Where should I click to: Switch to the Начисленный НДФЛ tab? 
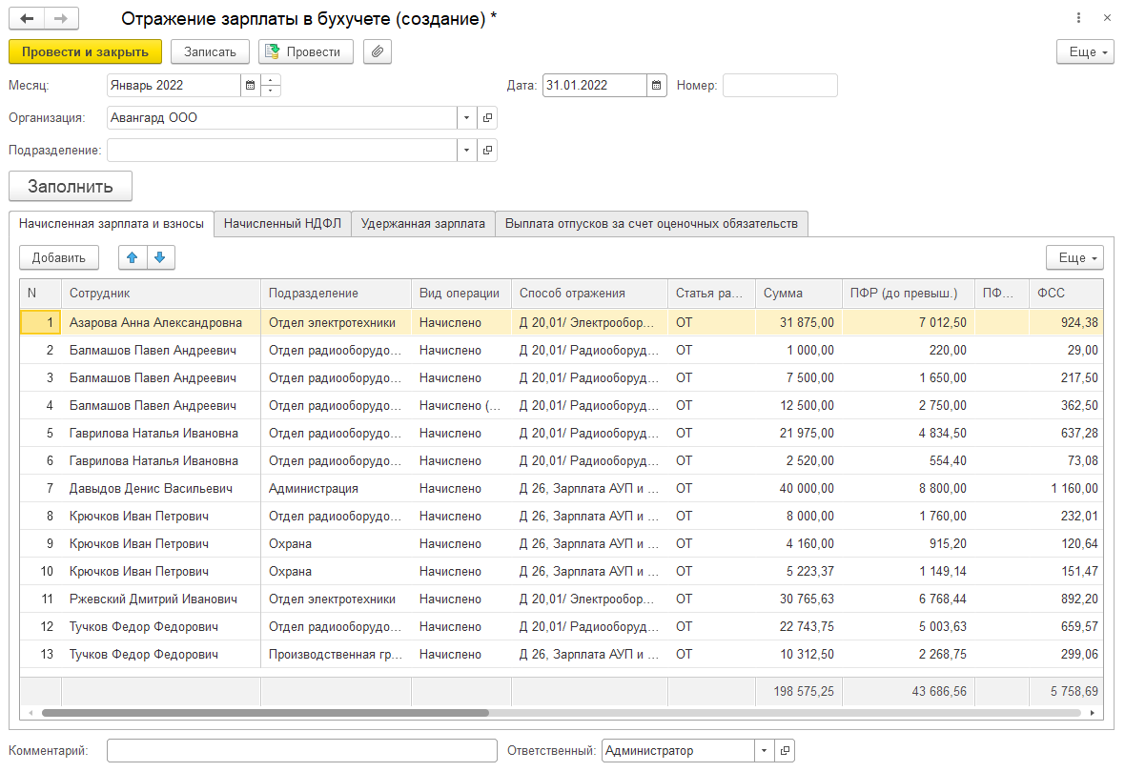click(282, 224)
